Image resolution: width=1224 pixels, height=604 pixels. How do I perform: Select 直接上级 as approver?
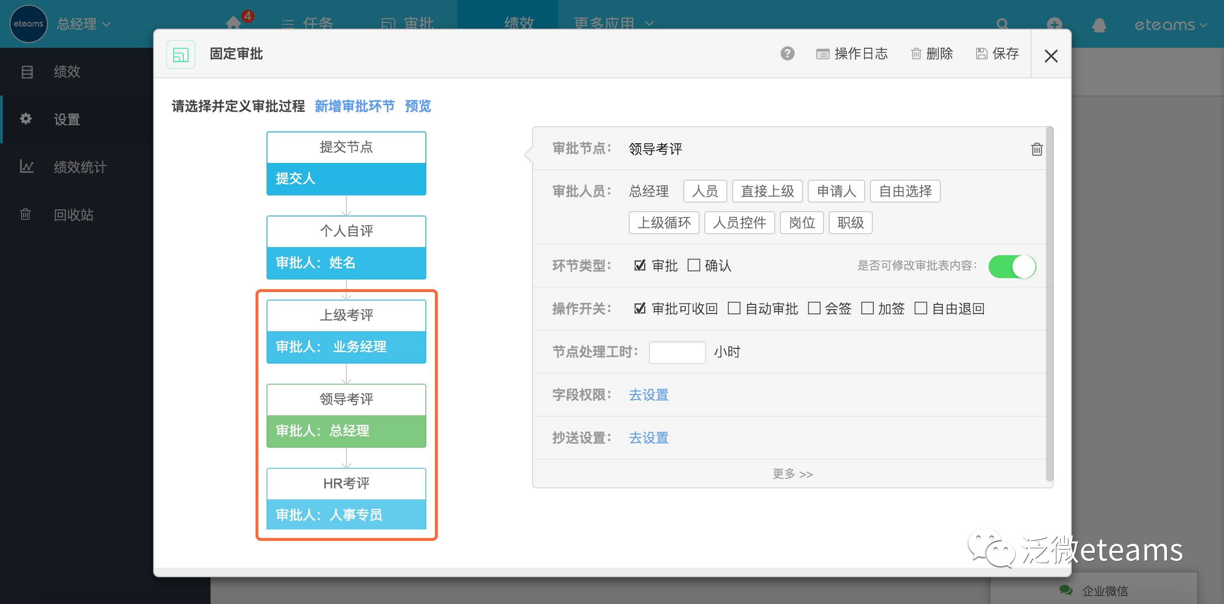pyautogui.click(x=767, y=191)
